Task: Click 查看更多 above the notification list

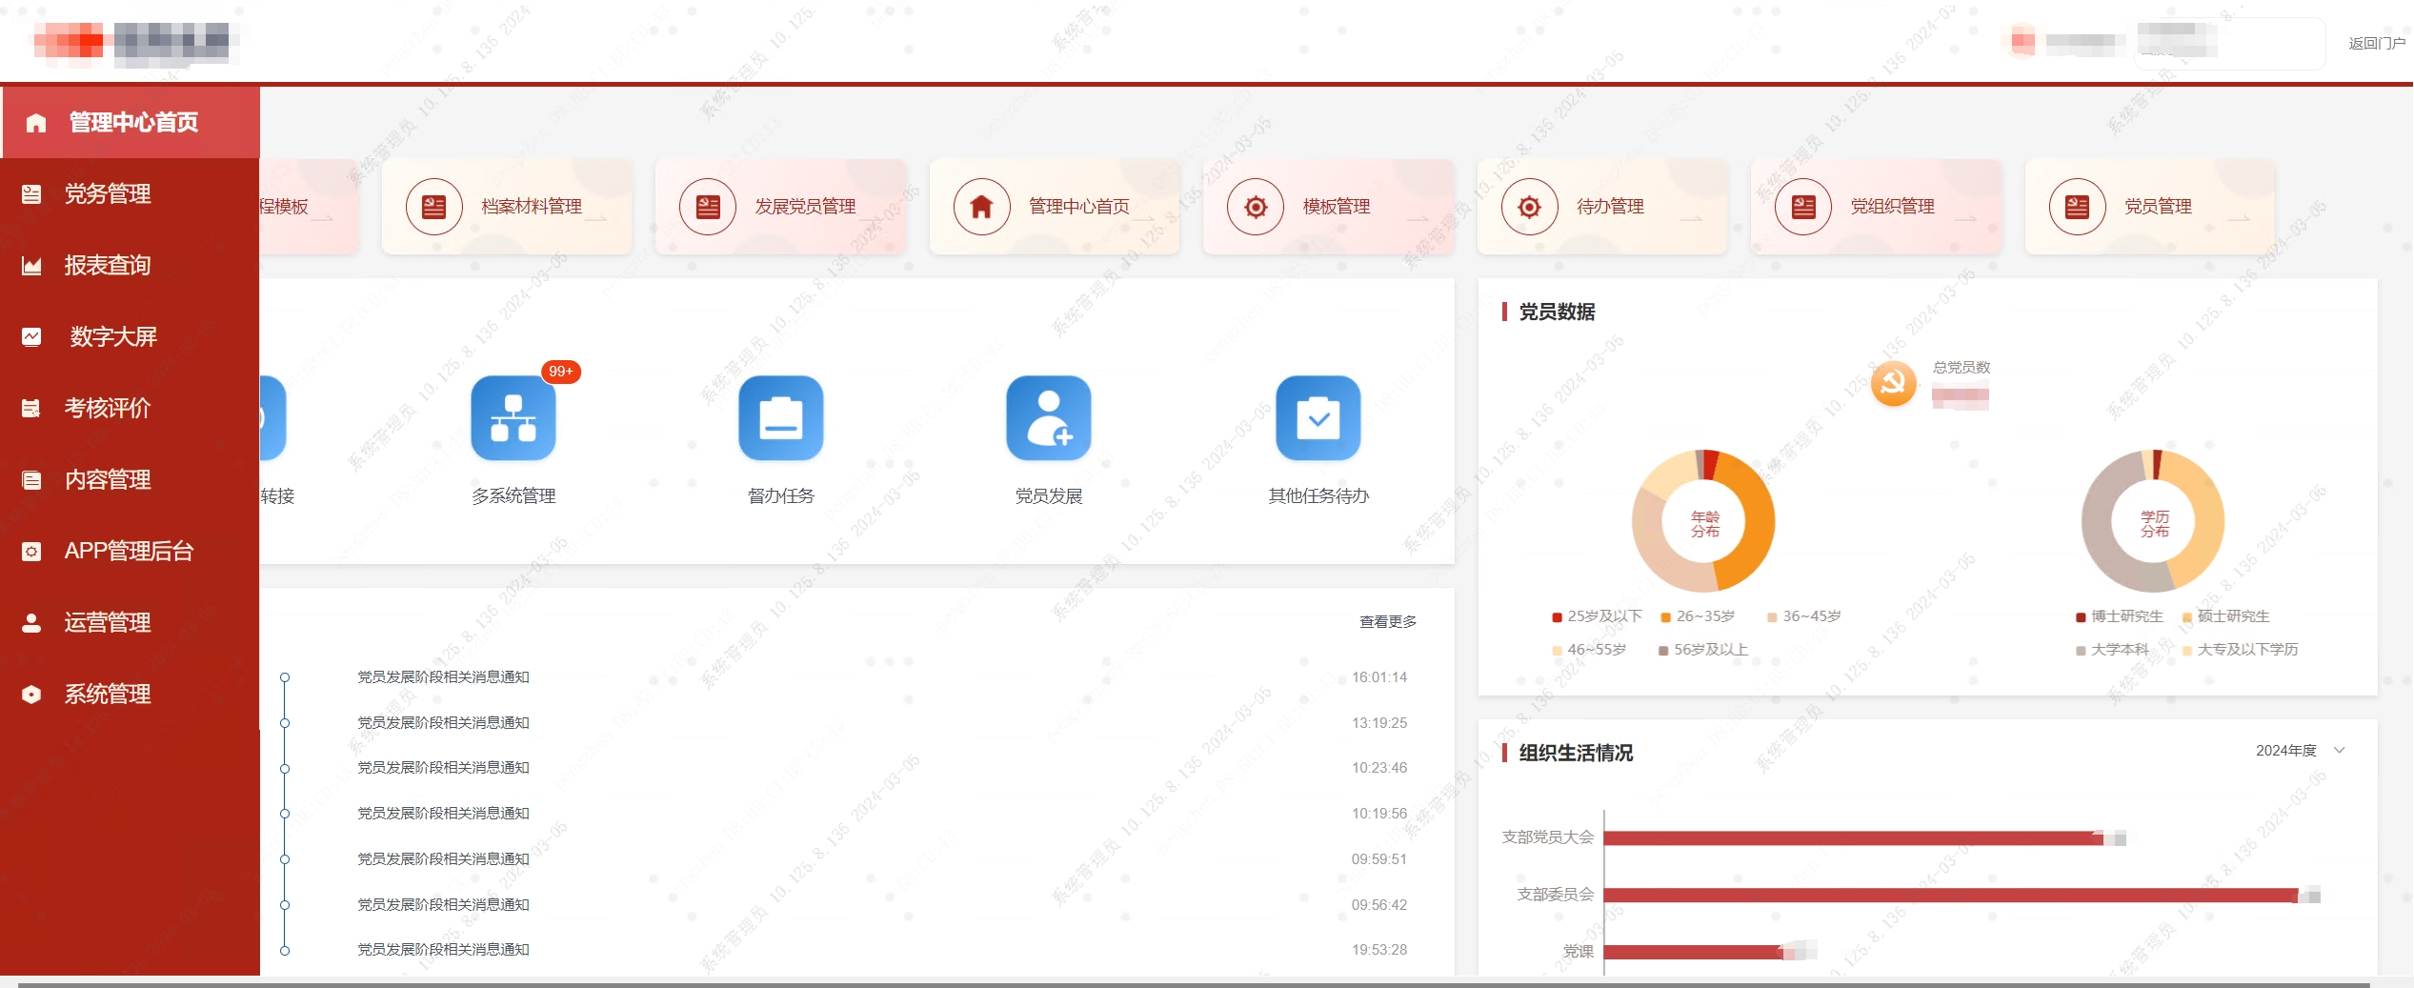Action: [1387, 622]
